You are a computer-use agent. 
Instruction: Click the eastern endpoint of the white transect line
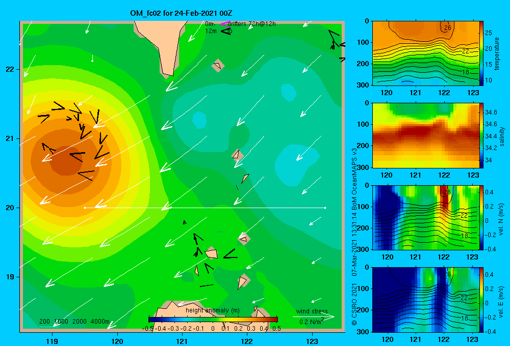coord(325,208)
